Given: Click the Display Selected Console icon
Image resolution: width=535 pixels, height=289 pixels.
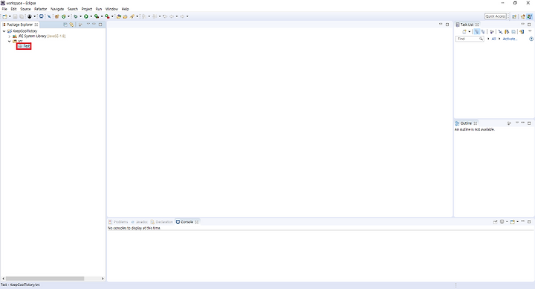Looking at the screenshot, I should [502, 222].
